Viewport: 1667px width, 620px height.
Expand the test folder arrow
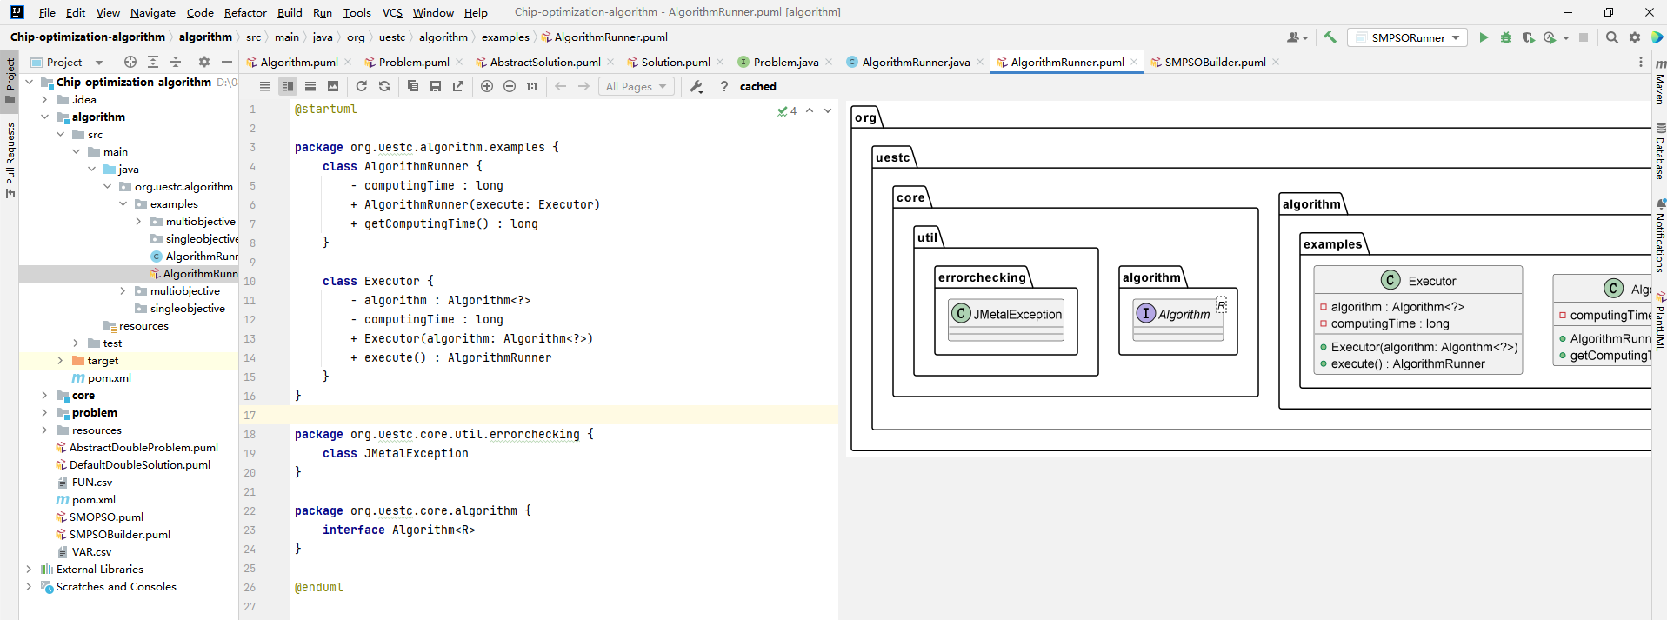(x=76, y=343)
